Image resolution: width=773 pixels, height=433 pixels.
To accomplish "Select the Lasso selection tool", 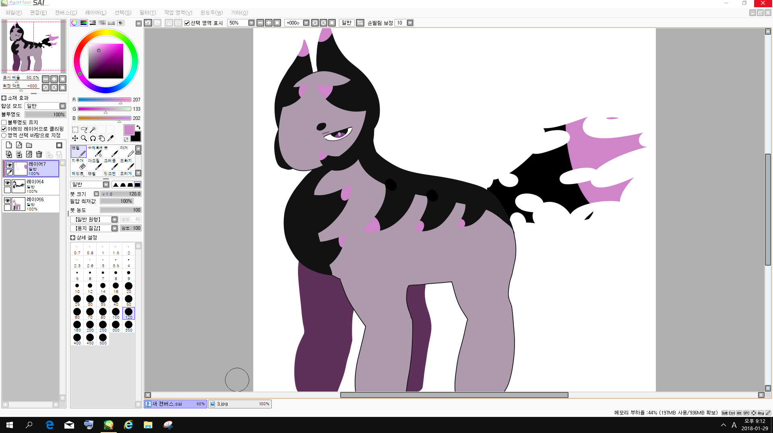I will (84, 130).
